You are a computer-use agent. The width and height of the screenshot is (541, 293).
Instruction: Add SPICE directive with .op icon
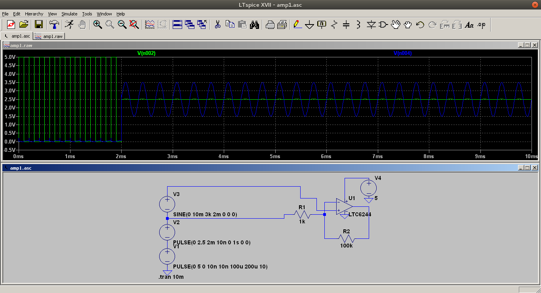point(481,25)
